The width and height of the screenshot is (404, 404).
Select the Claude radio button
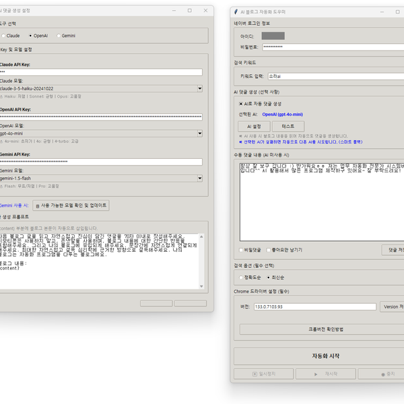click(3, 36)
